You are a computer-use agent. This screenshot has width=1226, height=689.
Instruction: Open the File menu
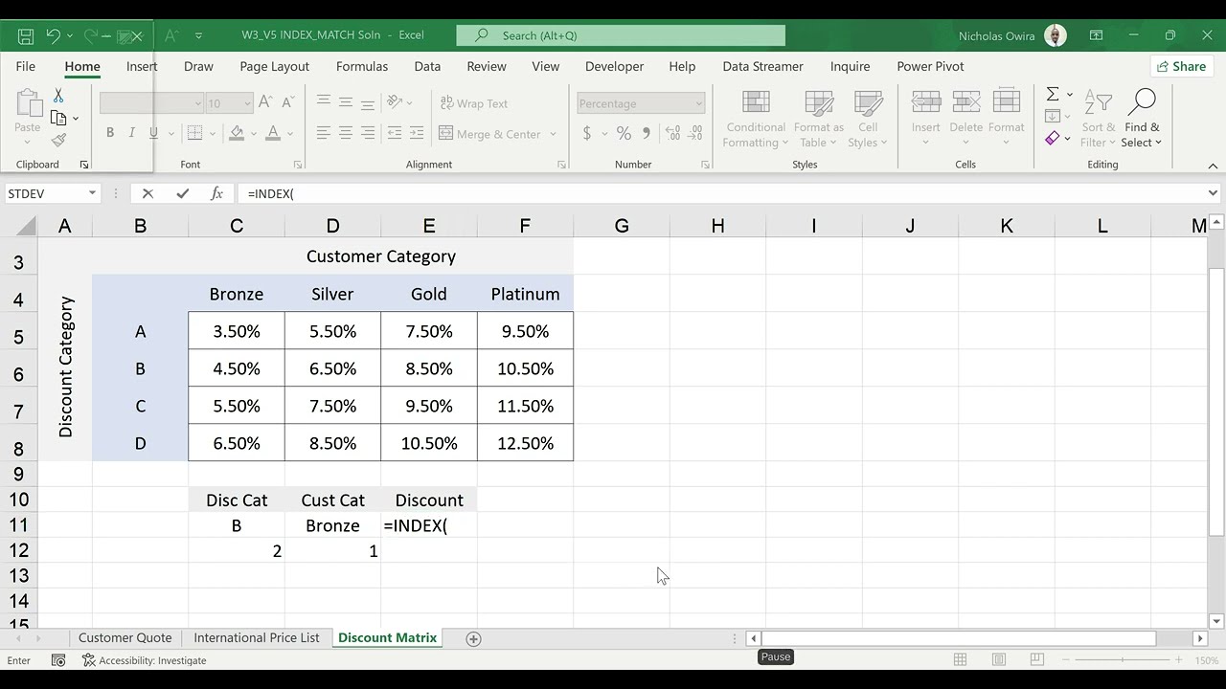(x=26, y=66)
